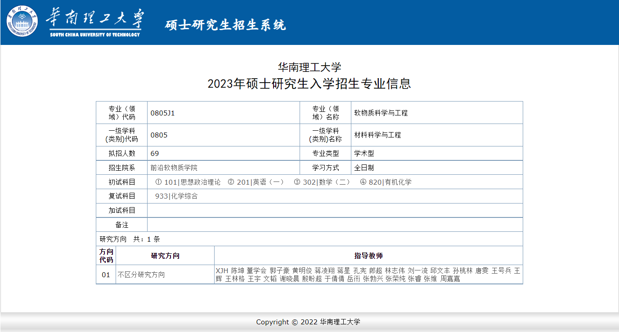
Task: Click advisor name 王号兵
Action: click(x=502, y=270)
